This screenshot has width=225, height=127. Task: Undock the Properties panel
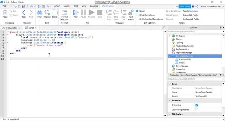[x=220, y=75]
